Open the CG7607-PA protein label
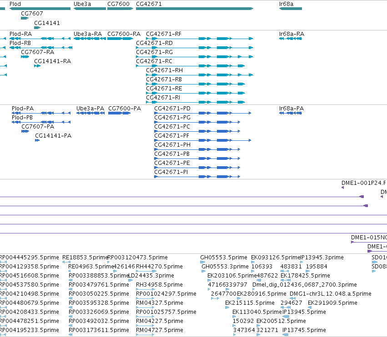 pyautogui.click(x=38, y=127)
